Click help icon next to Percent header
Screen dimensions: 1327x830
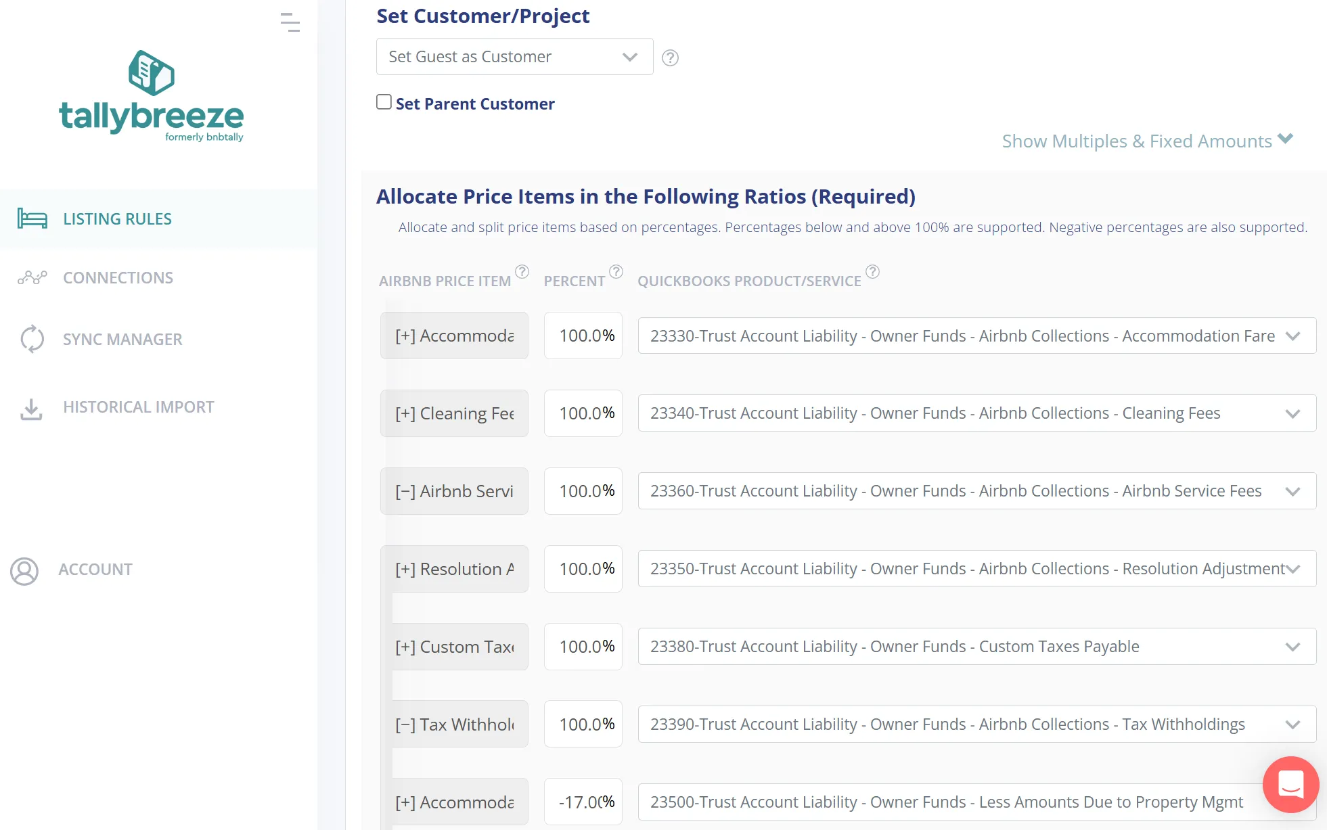[616, 271]
